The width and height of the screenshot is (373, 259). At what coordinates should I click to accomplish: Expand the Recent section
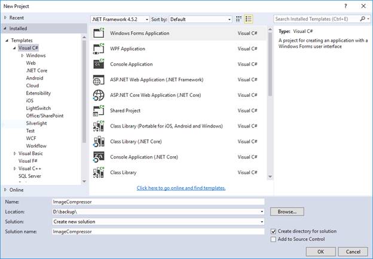[x=5, y=17]
